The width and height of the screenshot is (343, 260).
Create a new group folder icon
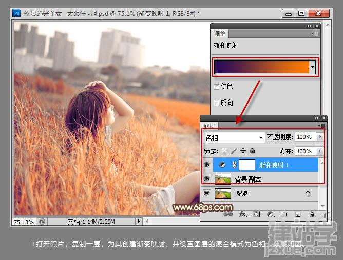pos(284,214)
